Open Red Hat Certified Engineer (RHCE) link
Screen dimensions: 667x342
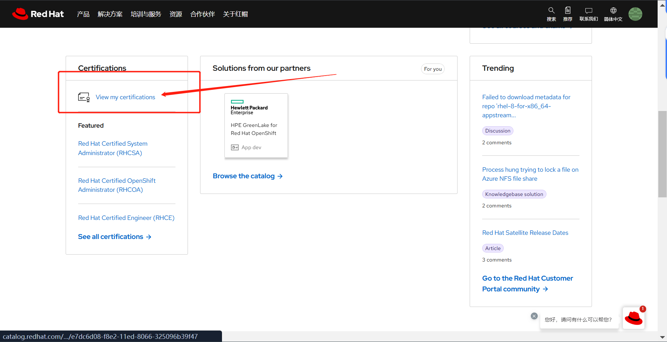[x=126, y=218]
